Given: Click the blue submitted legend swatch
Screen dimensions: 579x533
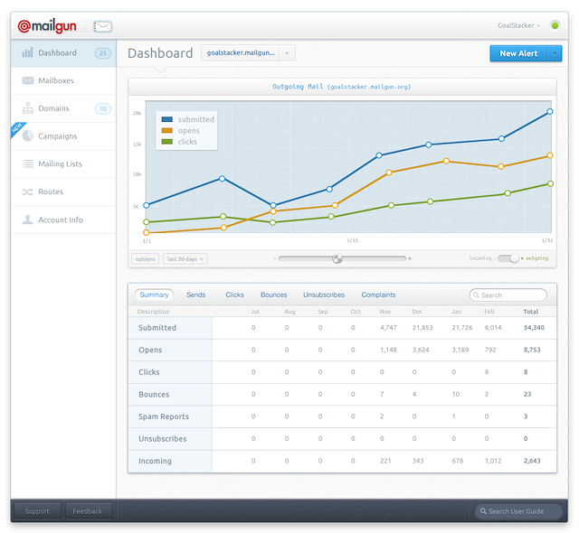Looking at the screenshot, I should pos(166,119).
